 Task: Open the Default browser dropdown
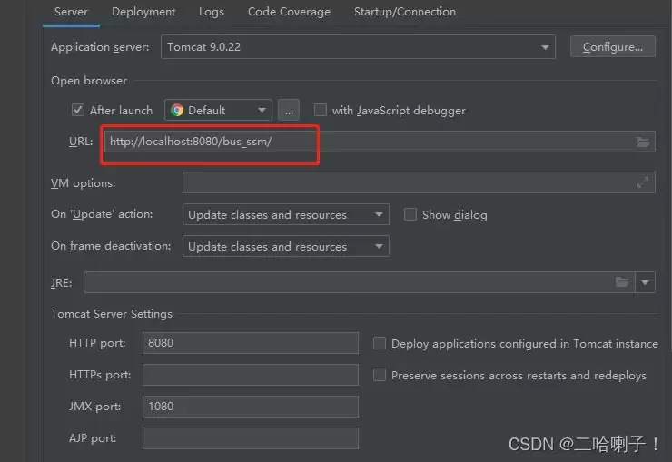(x=218, y=110)
